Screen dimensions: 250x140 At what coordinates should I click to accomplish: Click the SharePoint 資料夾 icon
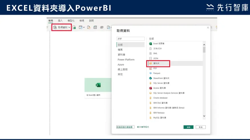pyautogui.click(x=150, y=78)
